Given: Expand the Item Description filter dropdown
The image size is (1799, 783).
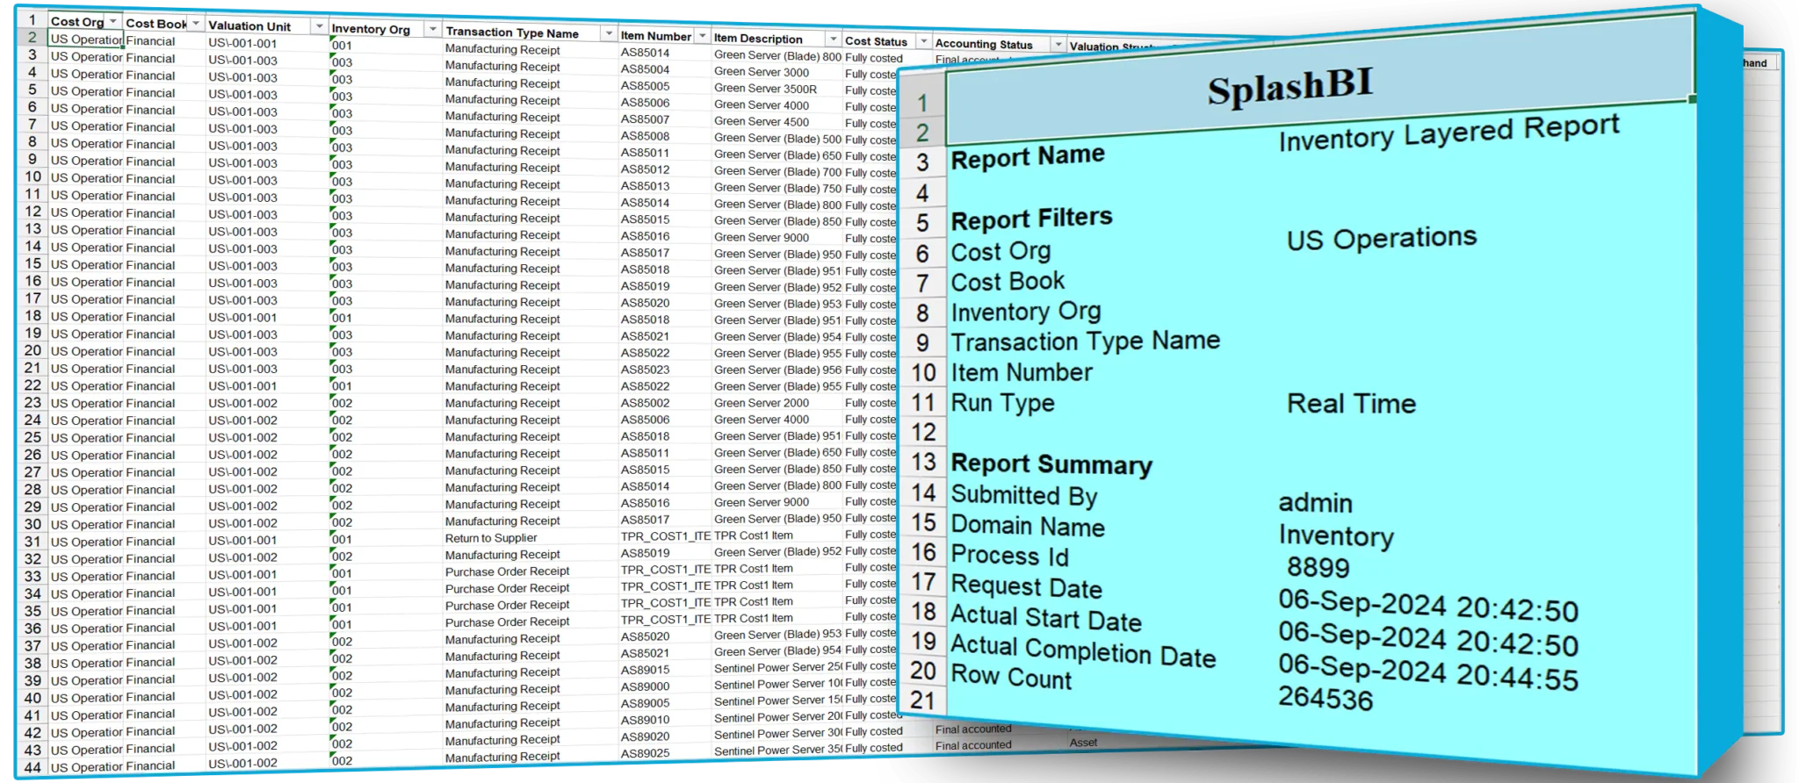Looking at the screenshot, I should point(833,40).
